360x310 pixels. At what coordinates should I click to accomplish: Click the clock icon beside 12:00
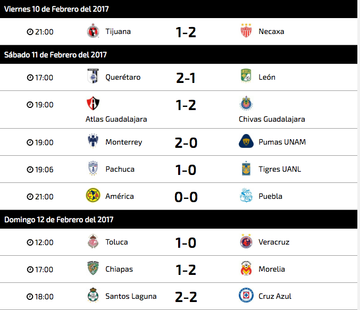tap(30, 242)
